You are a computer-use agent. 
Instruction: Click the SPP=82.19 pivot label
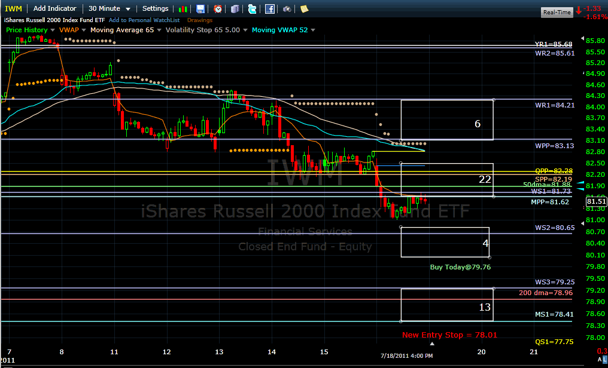click(x=554, y=179)
